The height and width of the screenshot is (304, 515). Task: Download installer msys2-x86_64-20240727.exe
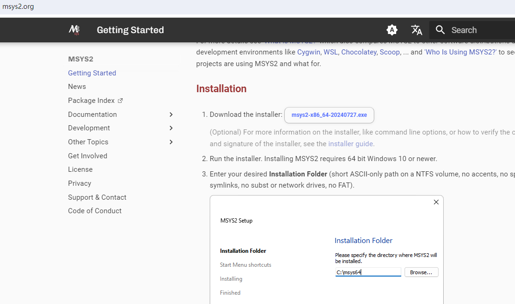tap(329, 115)
